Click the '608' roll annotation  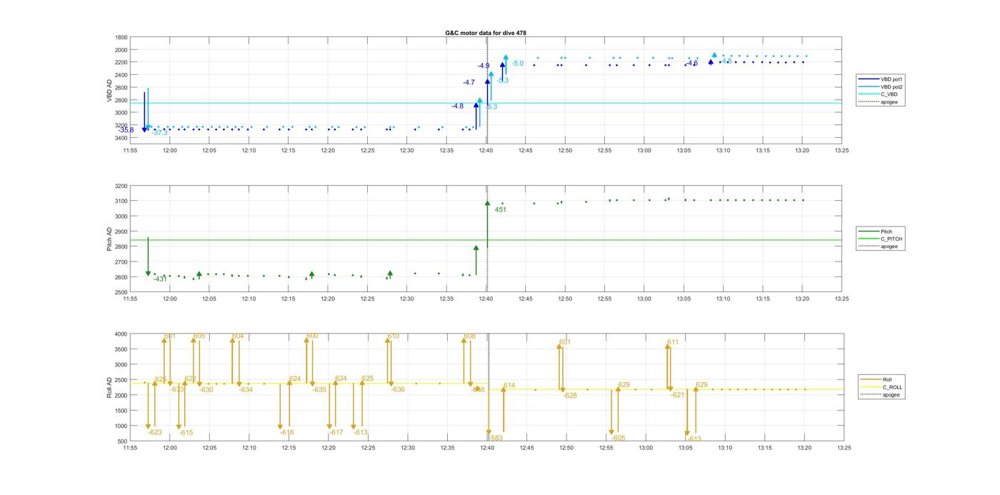click(x=469, y=336)
